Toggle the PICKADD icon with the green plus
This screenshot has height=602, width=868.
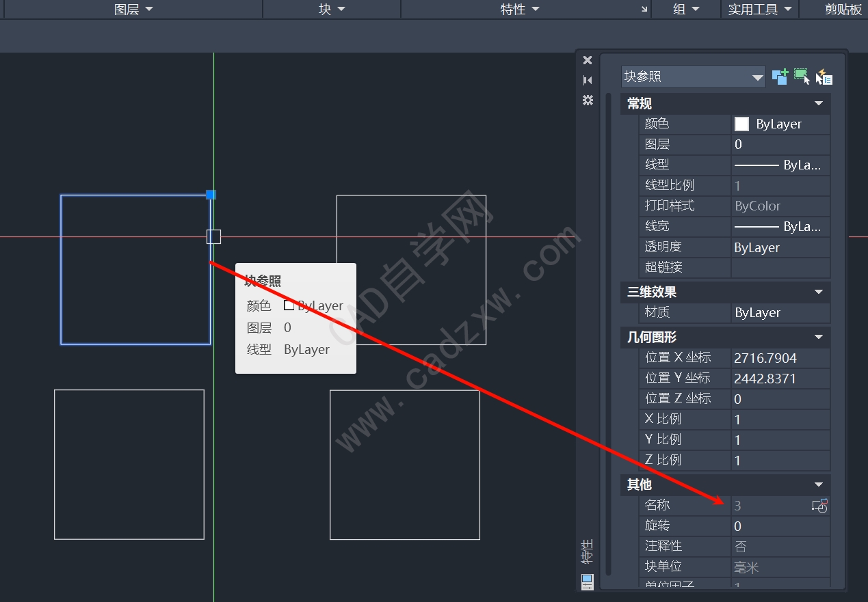[x=780, y=77]
